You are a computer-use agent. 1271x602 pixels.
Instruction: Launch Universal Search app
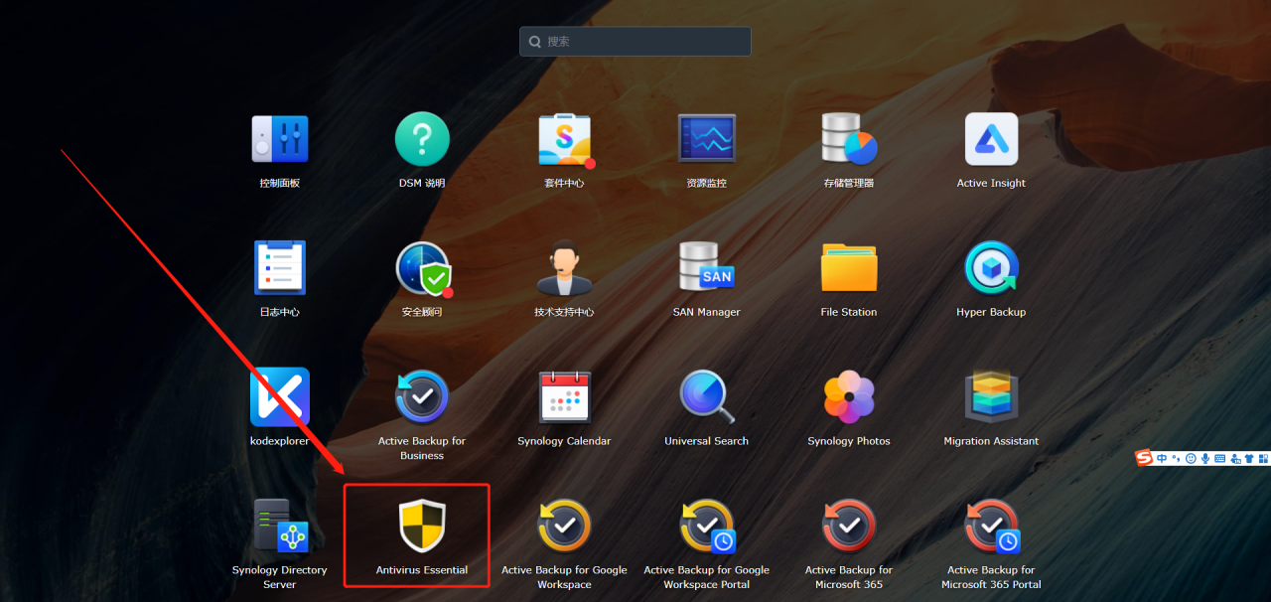(707, 396)
